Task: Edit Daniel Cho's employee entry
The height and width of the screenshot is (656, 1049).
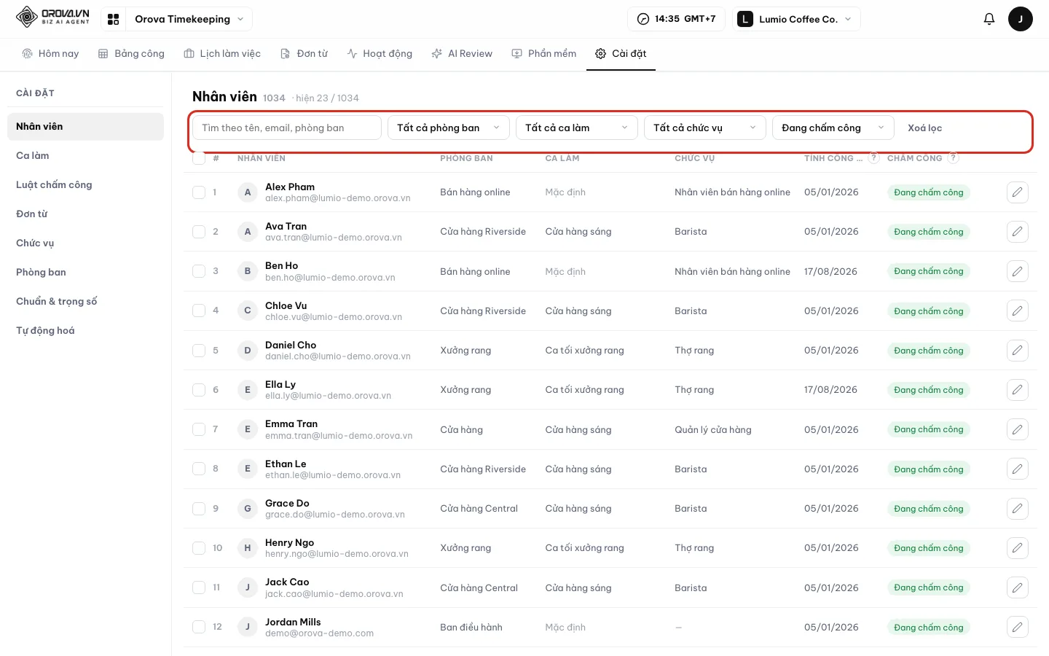Action: (1017, 351)
